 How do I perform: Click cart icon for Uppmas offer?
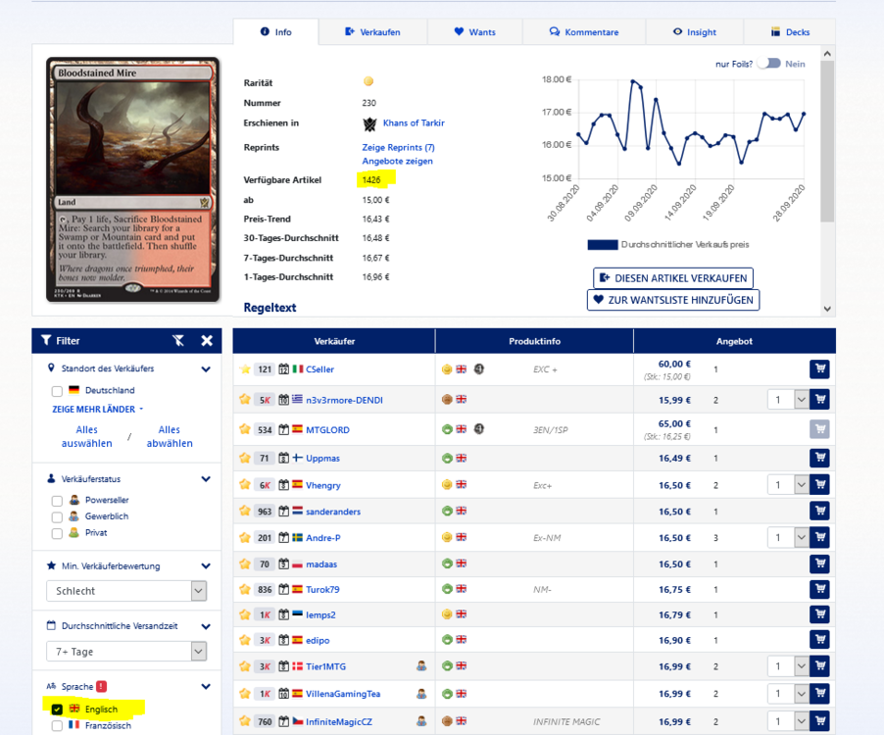click(819, 458)
